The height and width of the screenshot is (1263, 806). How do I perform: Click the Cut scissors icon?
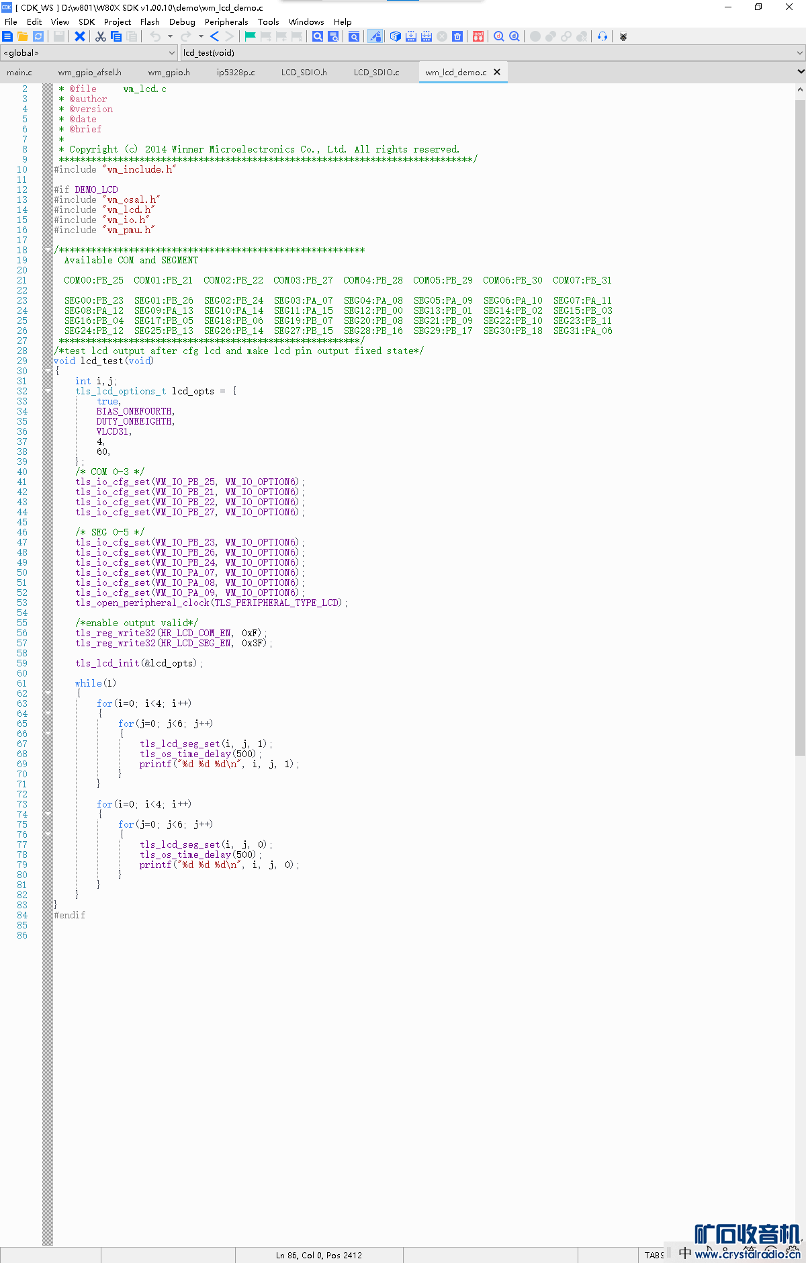101,36
